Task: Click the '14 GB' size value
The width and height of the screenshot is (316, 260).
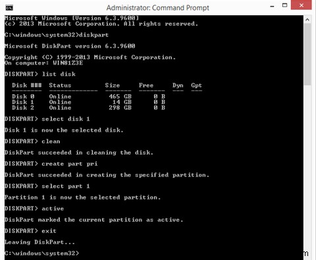Action: click(x=122, y=102)
